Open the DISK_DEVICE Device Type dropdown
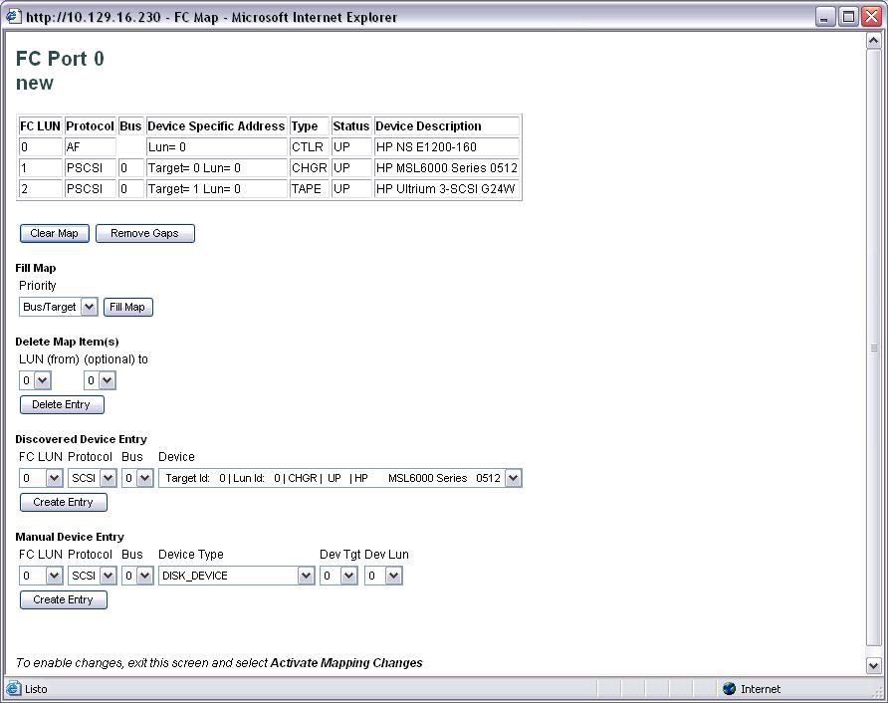This screenshot has width=888, height=703. (x=236, y=576)
